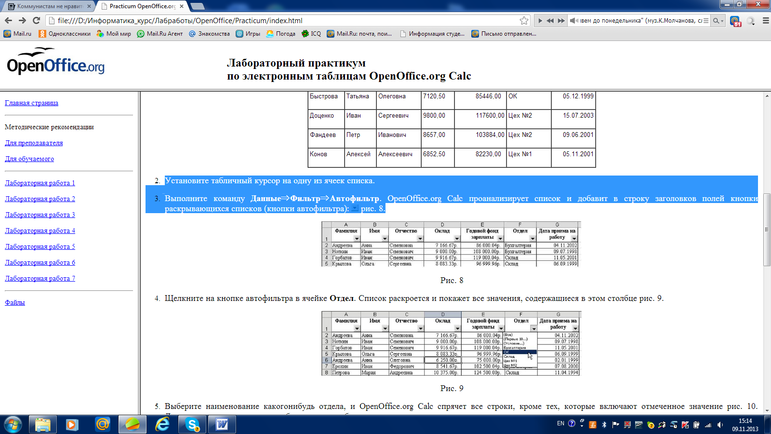Open the Мой мир bookmark
This screenshot has width=771, height=434.
(114, 34)
